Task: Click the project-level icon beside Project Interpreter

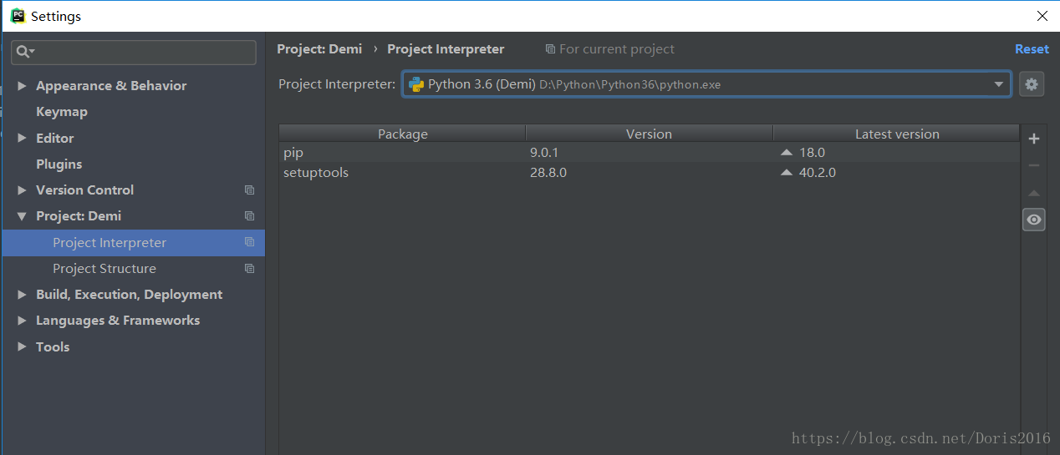Action: pos(249,242)
